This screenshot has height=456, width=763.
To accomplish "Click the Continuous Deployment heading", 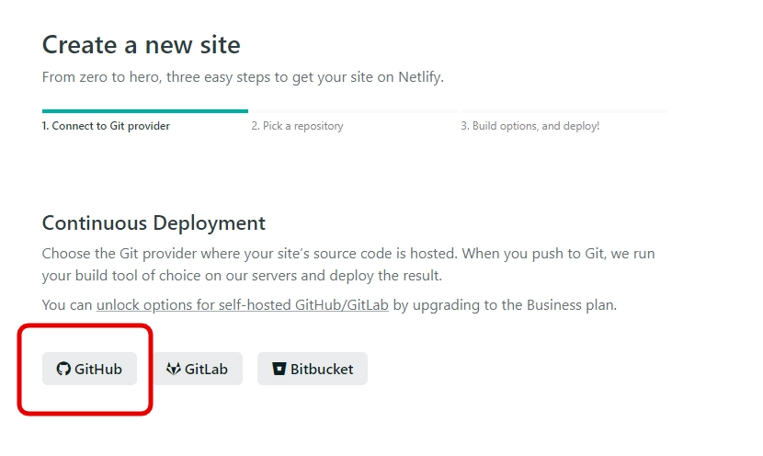I will tap(154, 222).
